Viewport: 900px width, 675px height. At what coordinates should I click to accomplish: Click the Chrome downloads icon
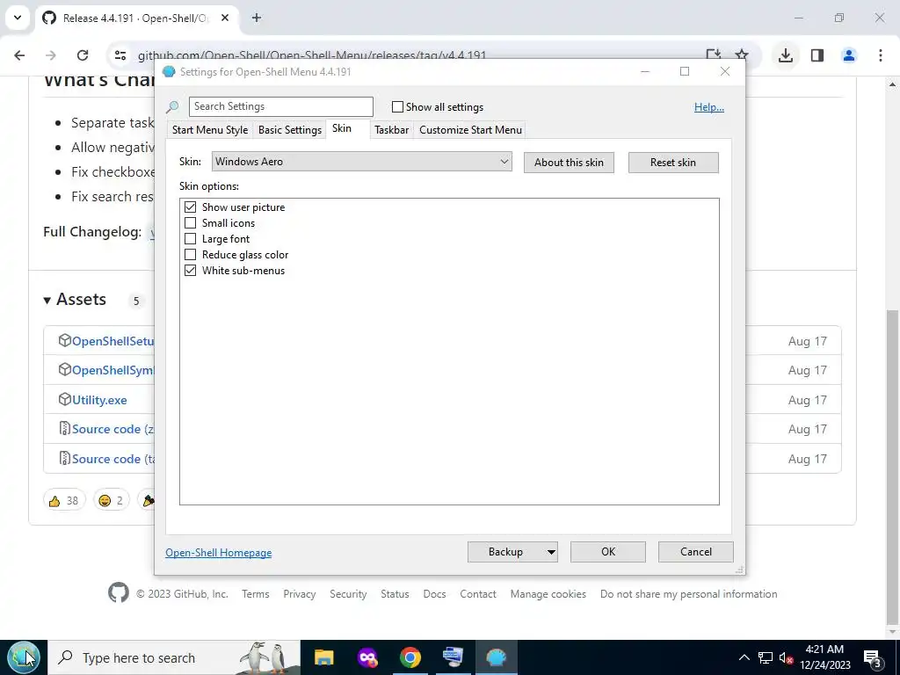pos(786,55)
